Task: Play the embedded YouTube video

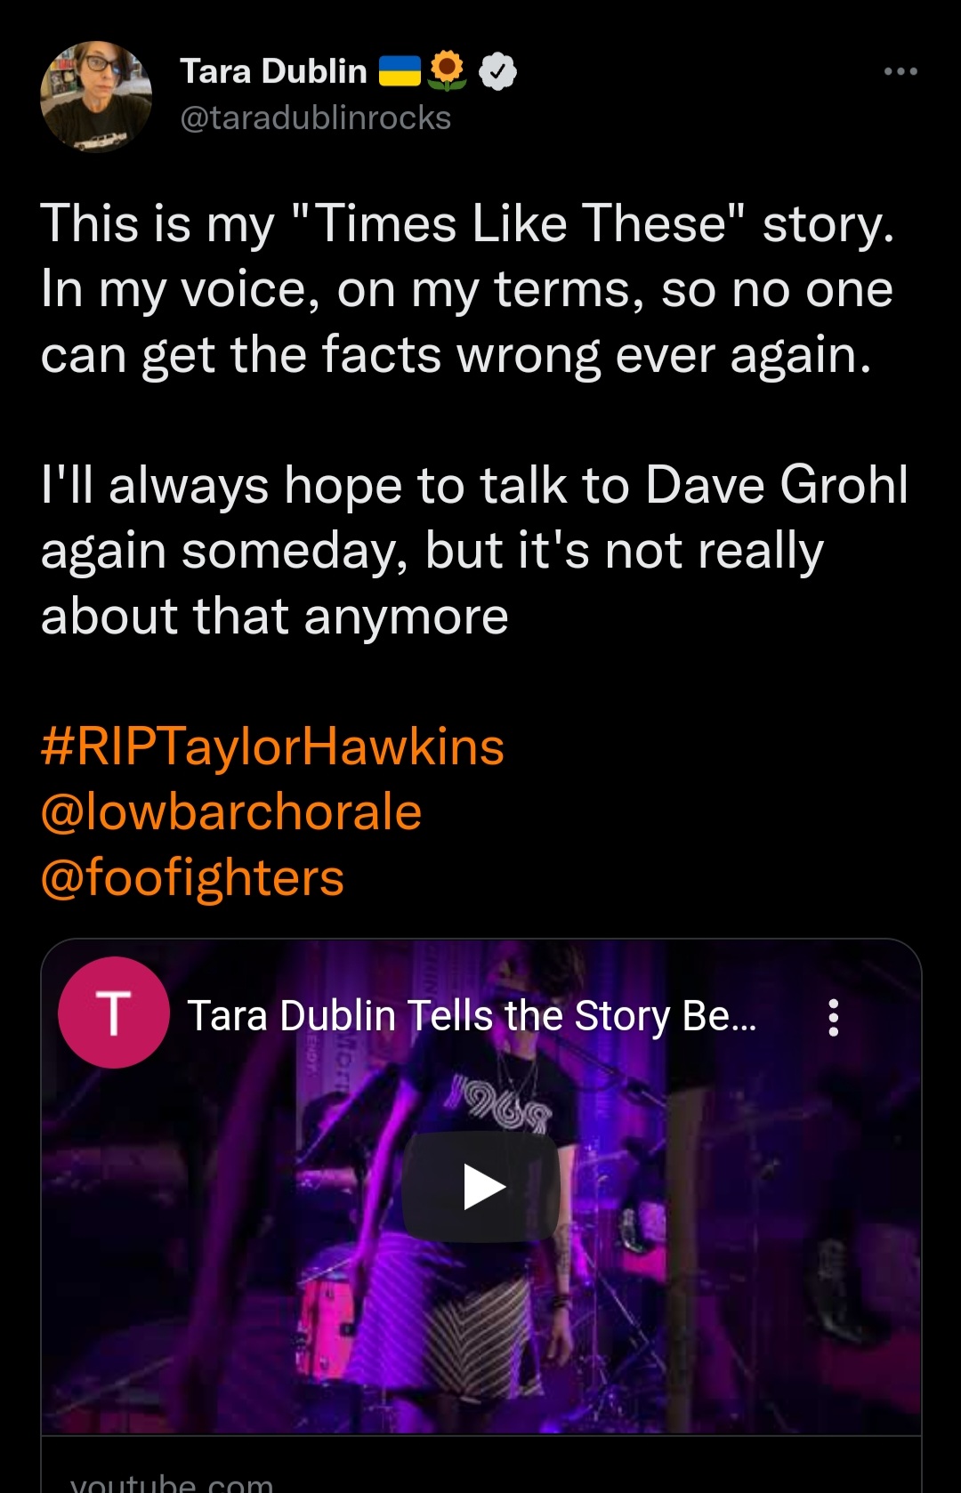Action: pyautogui.click(x=481, y=1187)
